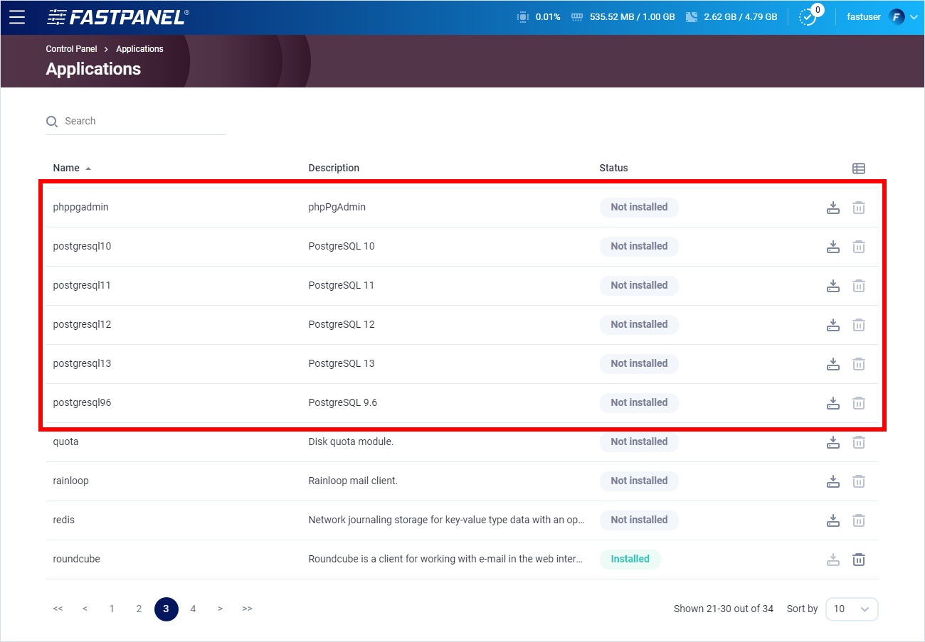Click the 535.52 MB / 1.00 GB memory value
Image resolution: width=925 pixels, height=642 pixels.
(633, 17)
